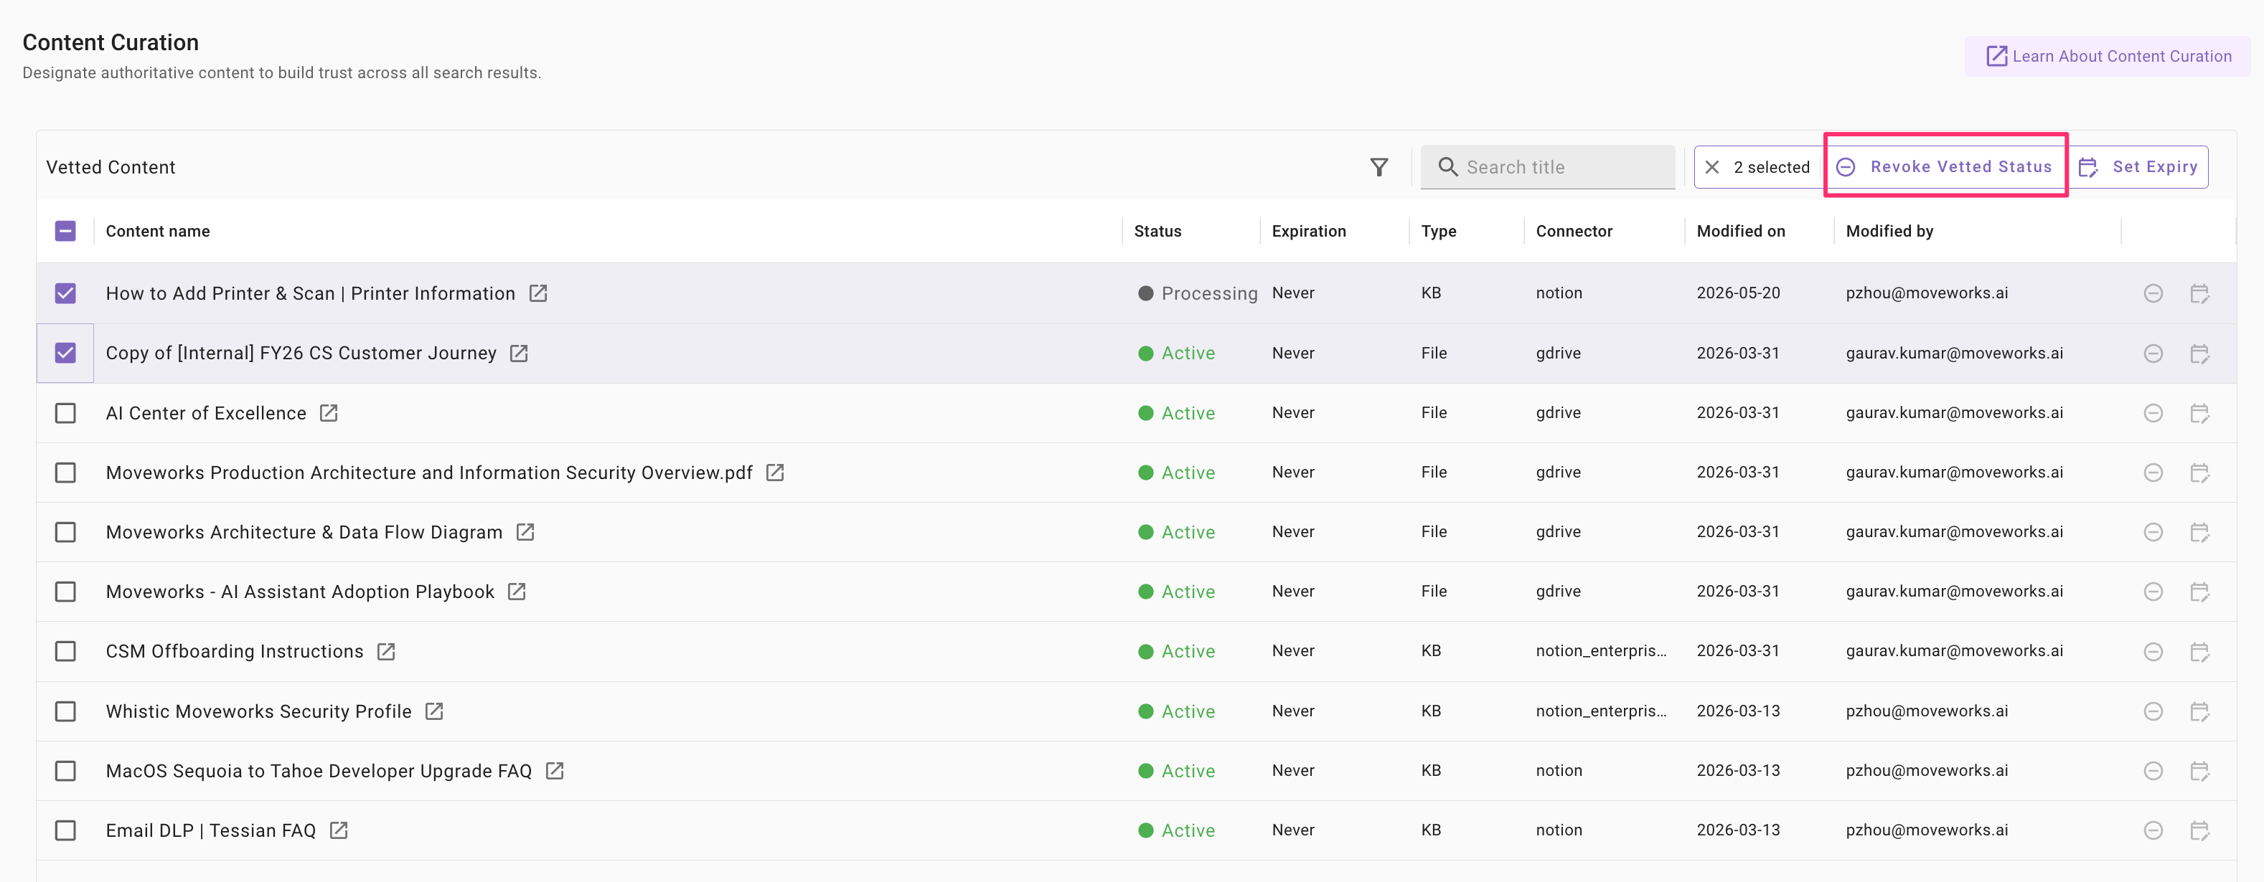
Task: Toggle the select-all checkbox in table header
Action: 65,231
